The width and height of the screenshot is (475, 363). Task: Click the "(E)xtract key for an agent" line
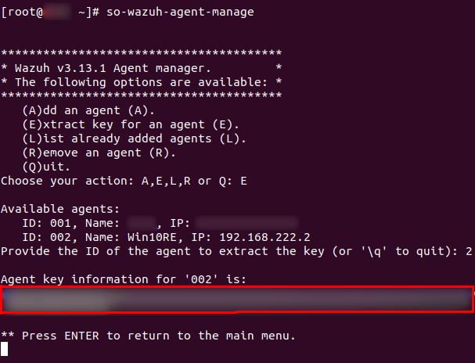point(131,124)
